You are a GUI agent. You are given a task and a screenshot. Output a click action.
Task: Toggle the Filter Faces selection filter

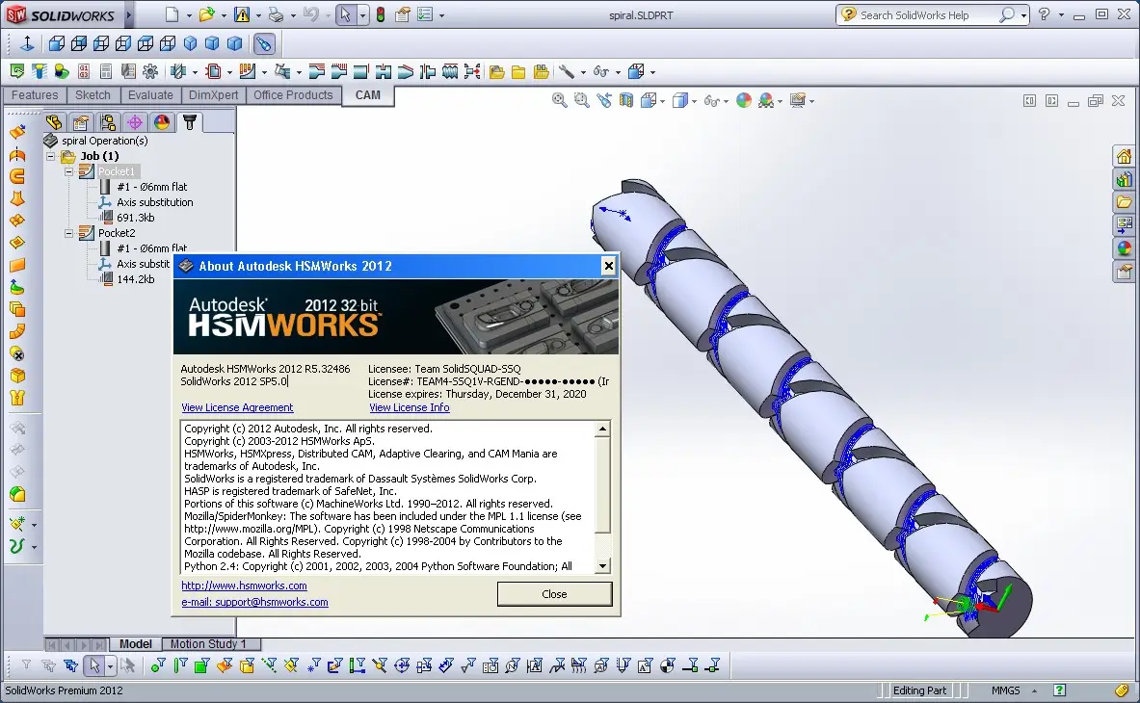[202, 664]
